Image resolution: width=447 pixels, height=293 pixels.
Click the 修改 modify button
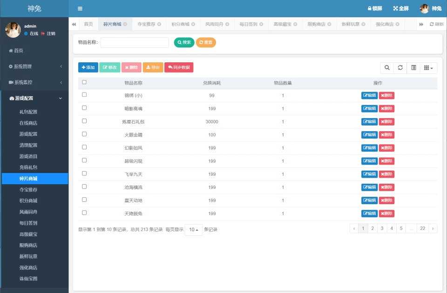pyautogui.click(x=110, y=67)
